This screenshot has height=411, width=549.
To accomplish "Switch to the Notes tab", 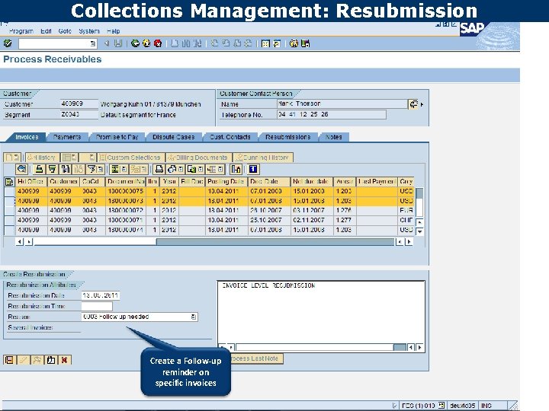I will (x=334, y=137).
